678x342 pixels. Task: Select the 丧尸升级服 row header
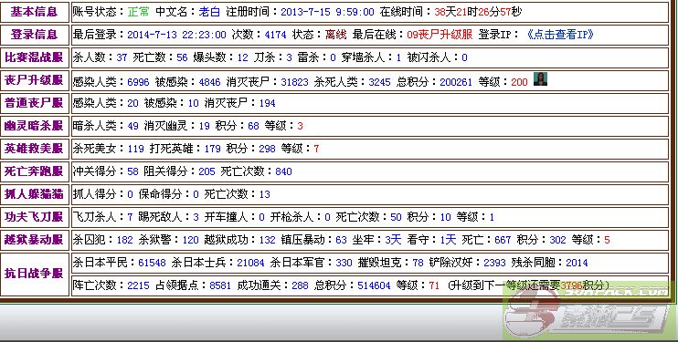(34, 80)
